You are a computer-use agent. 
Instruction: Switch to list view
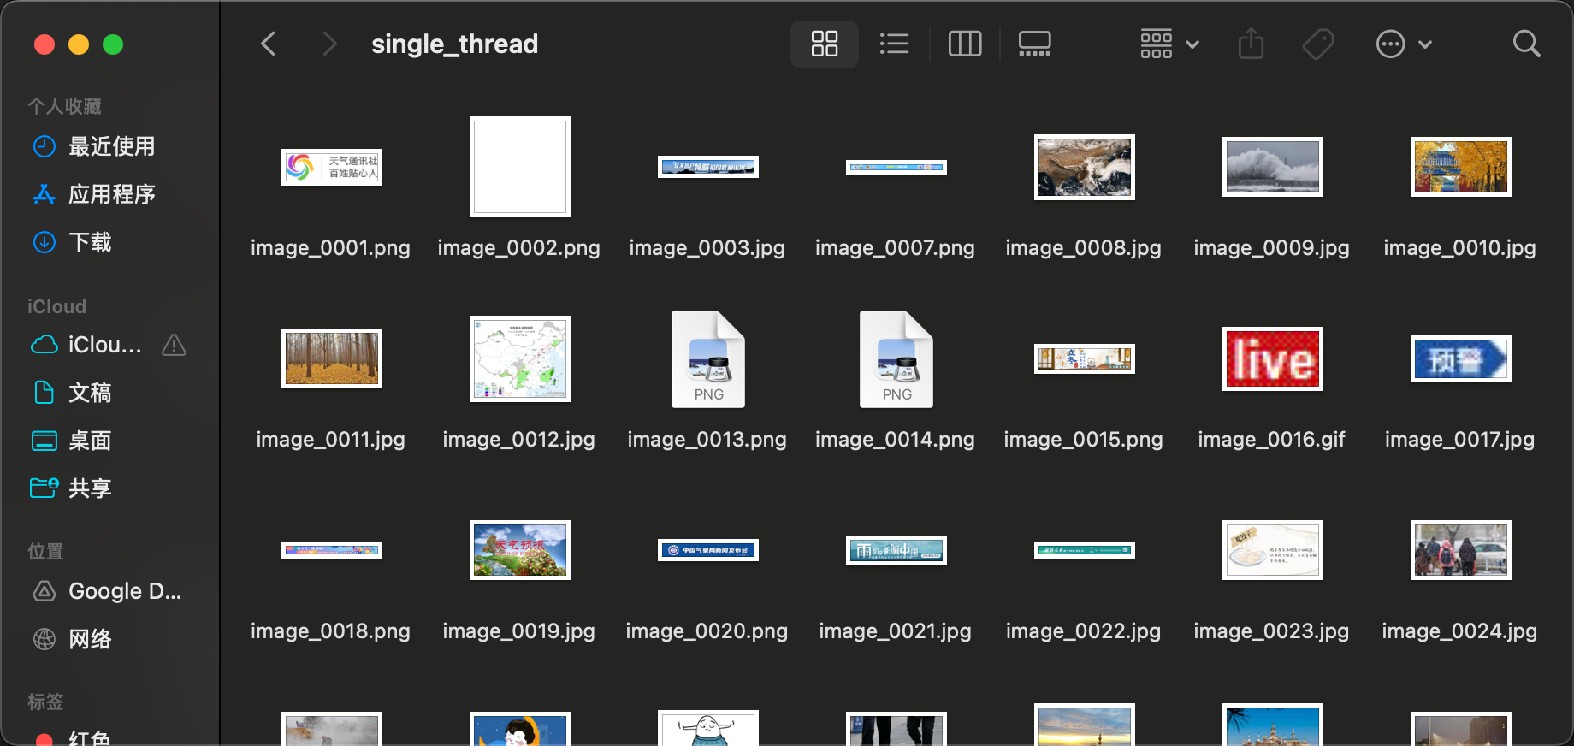894,44
